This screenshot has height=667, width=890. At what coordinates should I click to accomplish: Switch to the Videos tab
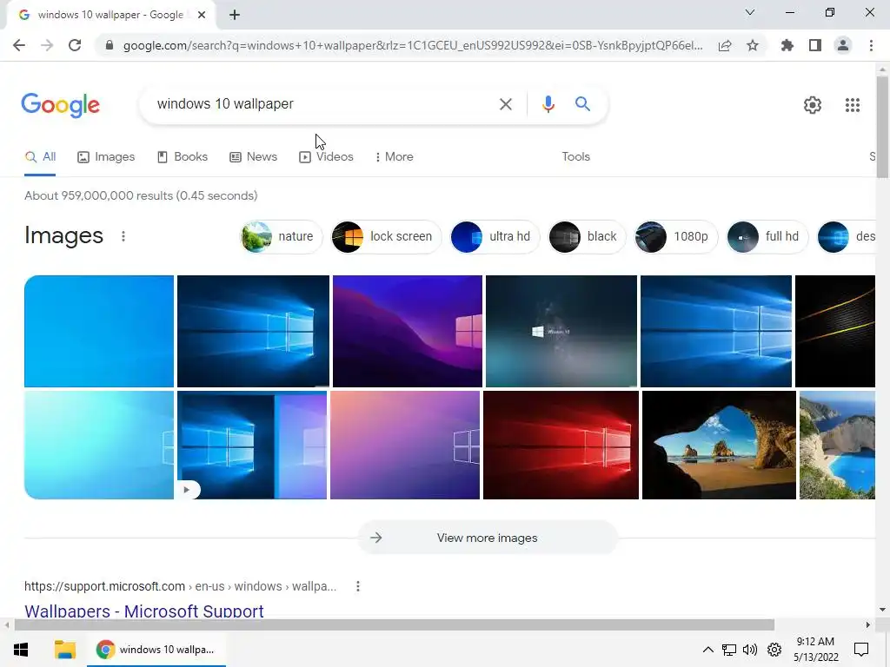[x=327, y=157]
